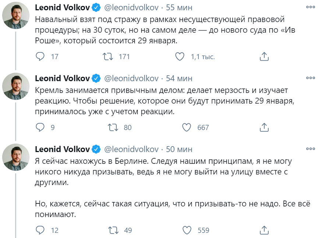Share the tweet about Кремль
Viewport: 318px width, 238px height.
(x=264, y=127)
